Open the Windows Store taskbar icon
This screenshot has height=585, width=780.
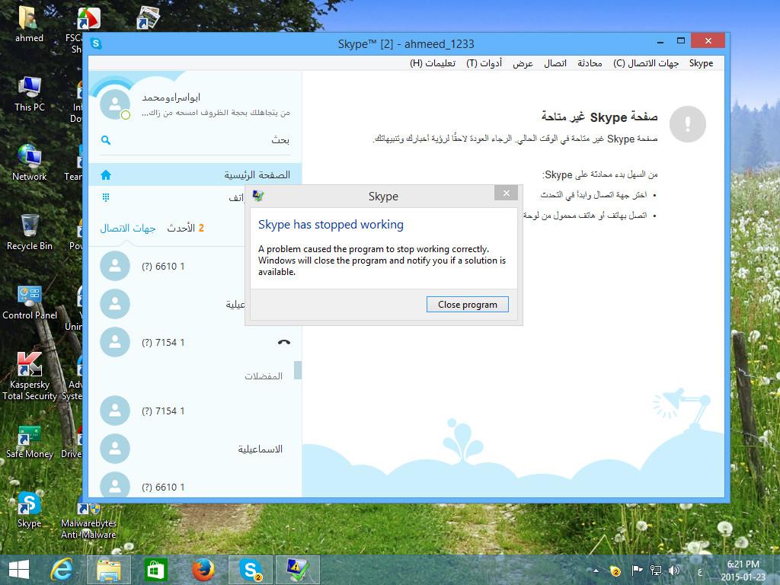point(156,570)
